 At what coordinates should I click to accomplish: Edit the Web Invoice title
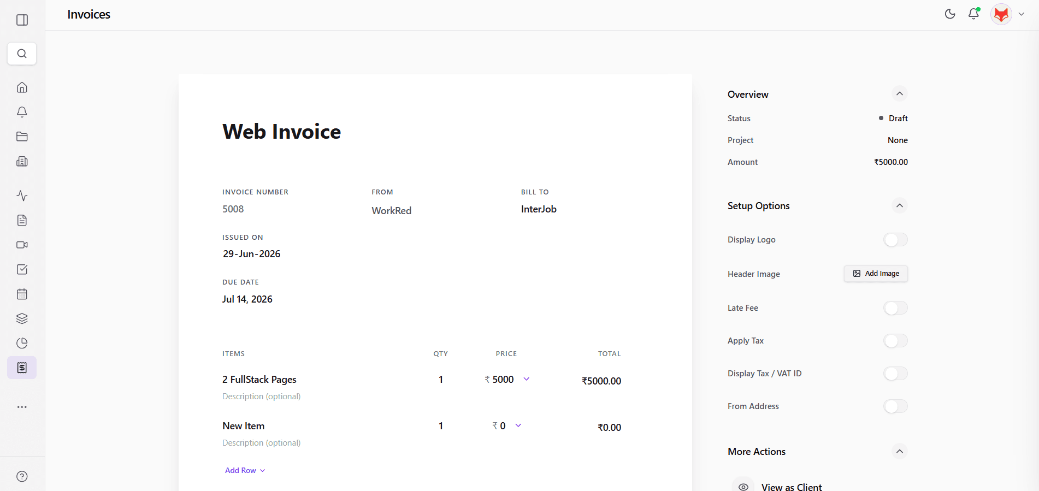tap(281, 132)
